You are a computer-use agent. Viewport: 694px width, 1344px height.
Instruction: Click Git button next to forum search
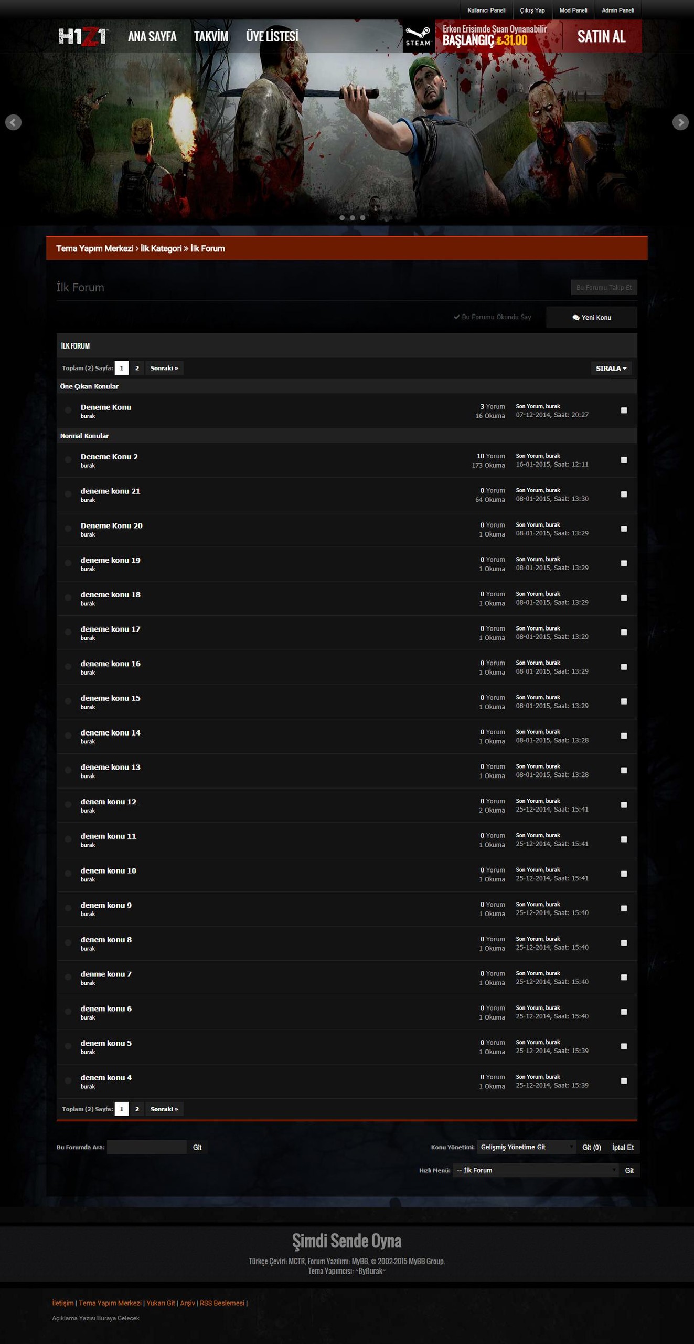point(197,1147)
